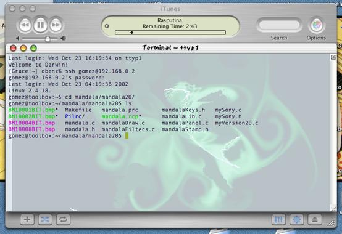The width and height of the screenshot is (342, 234).
Task: Turn on the iTunes visualizer button
Action: (x=297, y=219)
